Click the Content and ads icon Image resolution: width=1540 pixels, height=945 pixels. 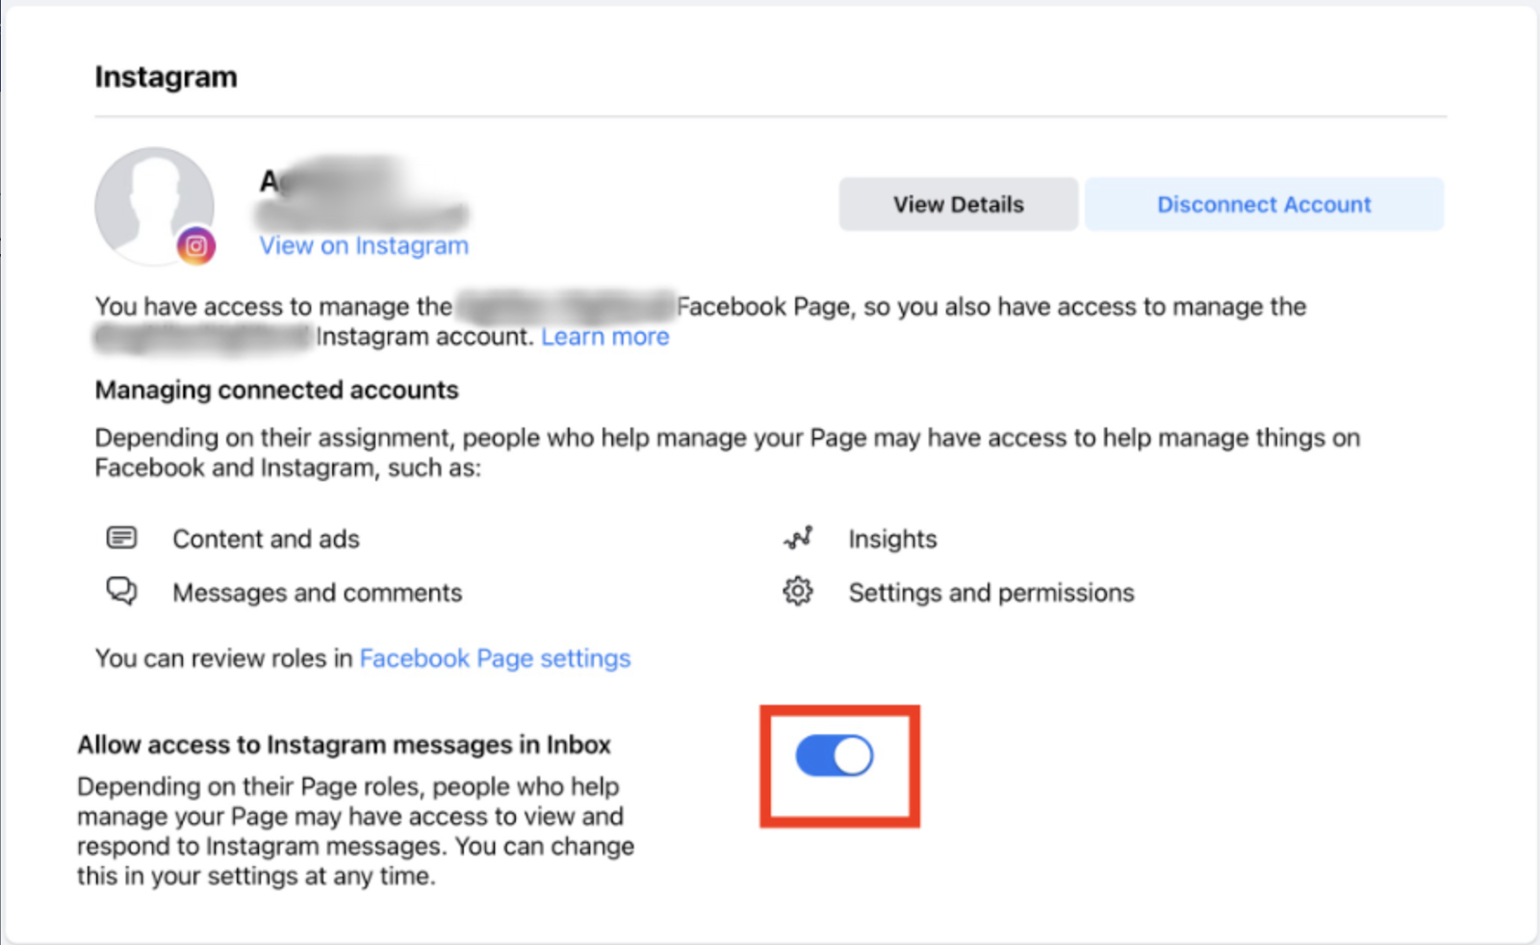[121, 537]
